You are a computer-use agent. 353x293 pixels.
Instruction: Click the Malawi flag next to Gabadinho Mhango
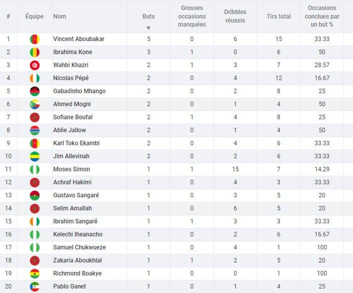click(x=35, y=91)
